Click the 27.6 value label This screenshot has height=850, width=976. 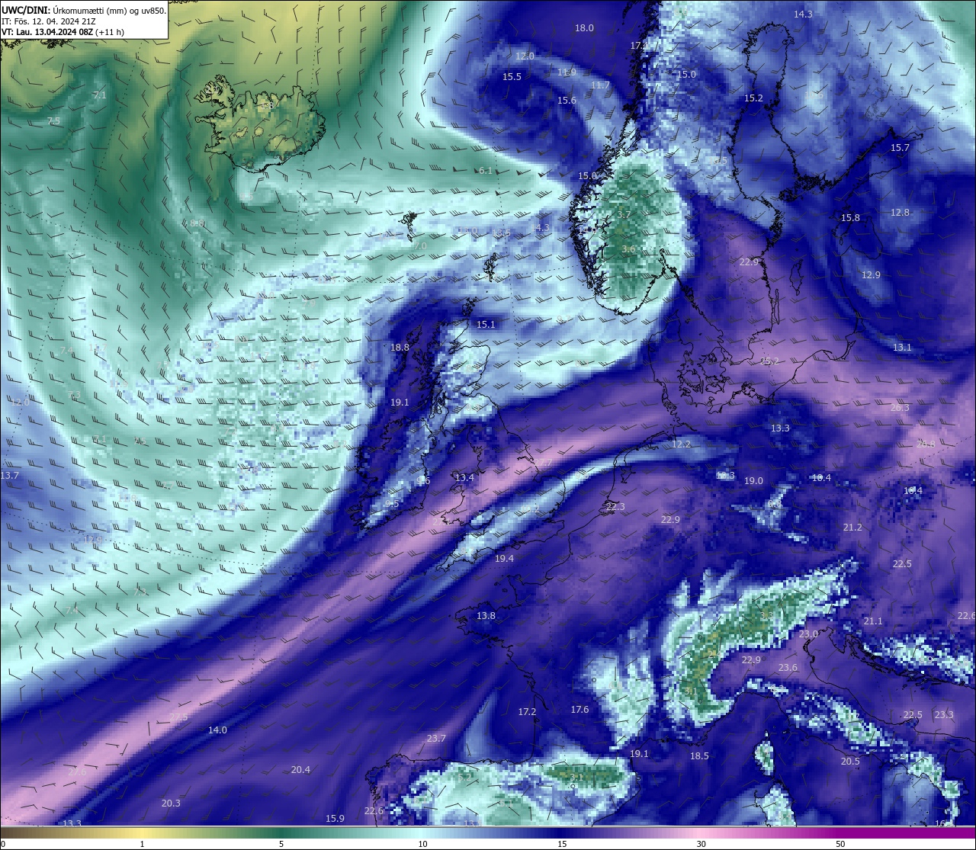[77, 772]
